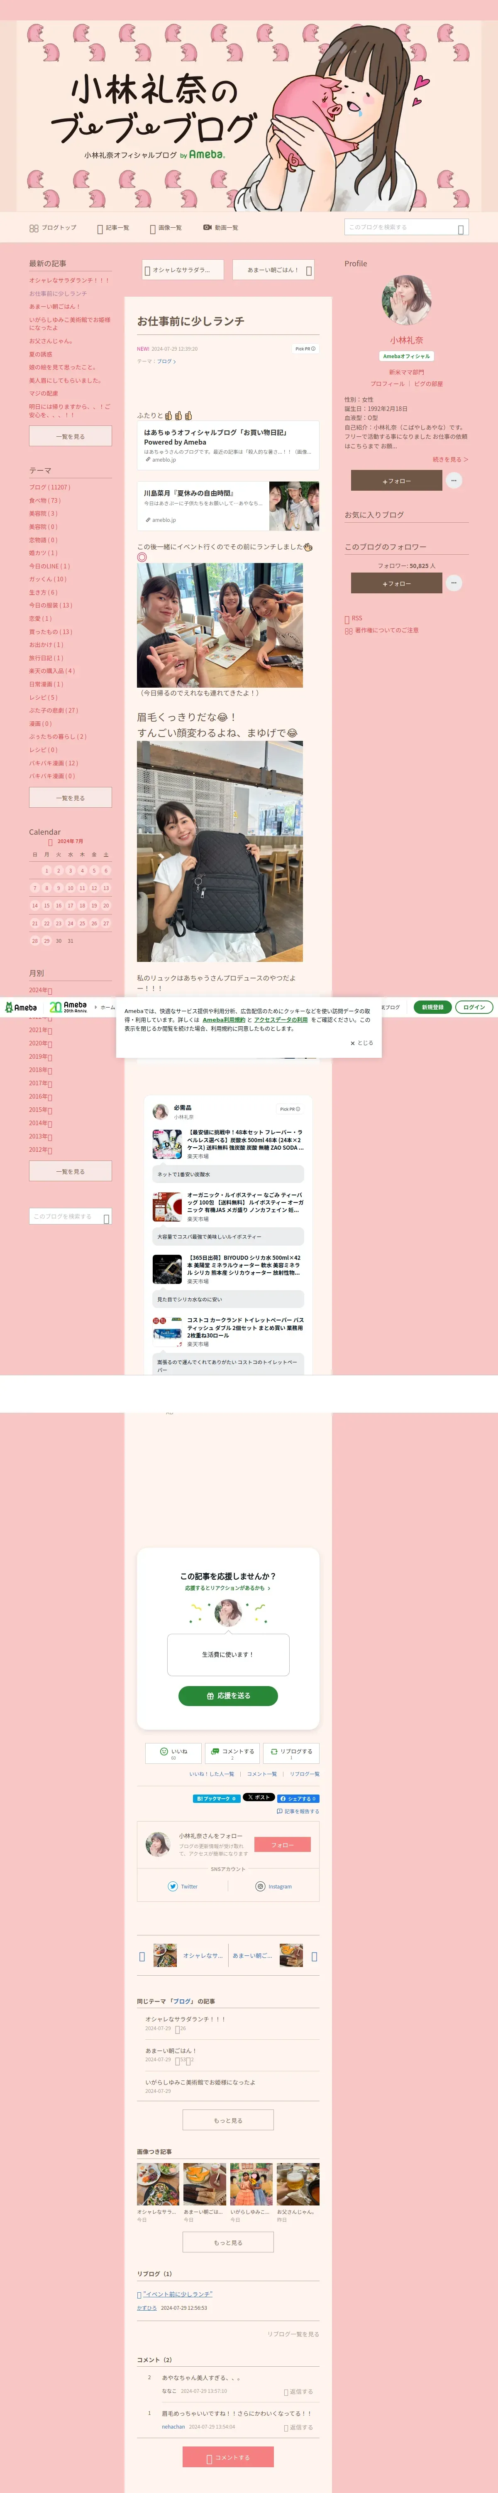The image size is (498, 2493).
Task: Open the はあちゅうオフィシャルブログ link card
Action: coord(228,445)
